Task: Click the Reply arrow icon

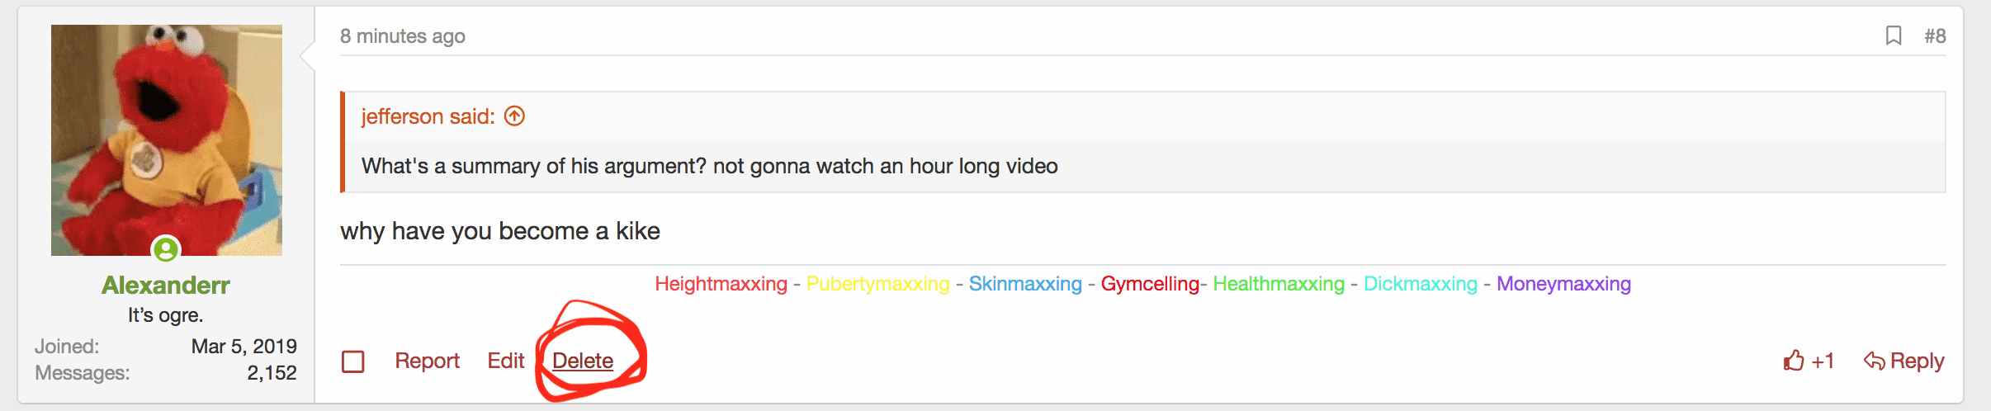Action: tap(1874, 361)
